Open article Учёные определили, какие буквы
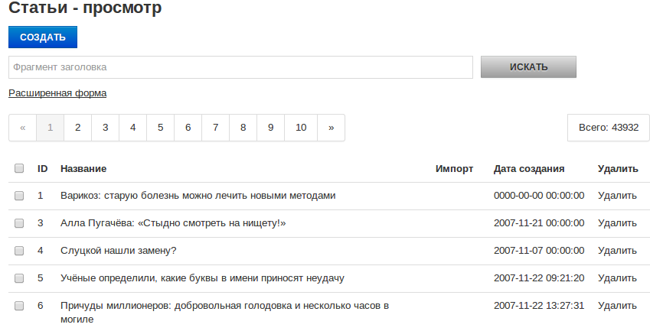Image resolution: width=650 pixels, height=331 pixels. coord(202,278)
